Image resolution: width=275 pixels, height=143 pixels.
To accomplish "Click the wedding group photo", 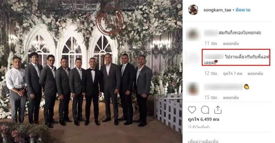I will (91, 71).
